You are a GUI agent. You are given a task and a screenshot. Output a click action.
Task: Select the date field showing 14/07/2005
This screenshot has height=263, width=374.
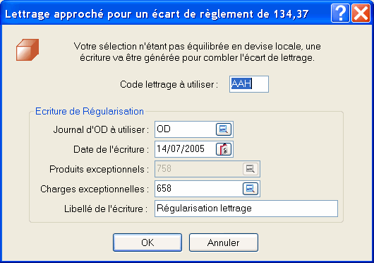point(185,149)
